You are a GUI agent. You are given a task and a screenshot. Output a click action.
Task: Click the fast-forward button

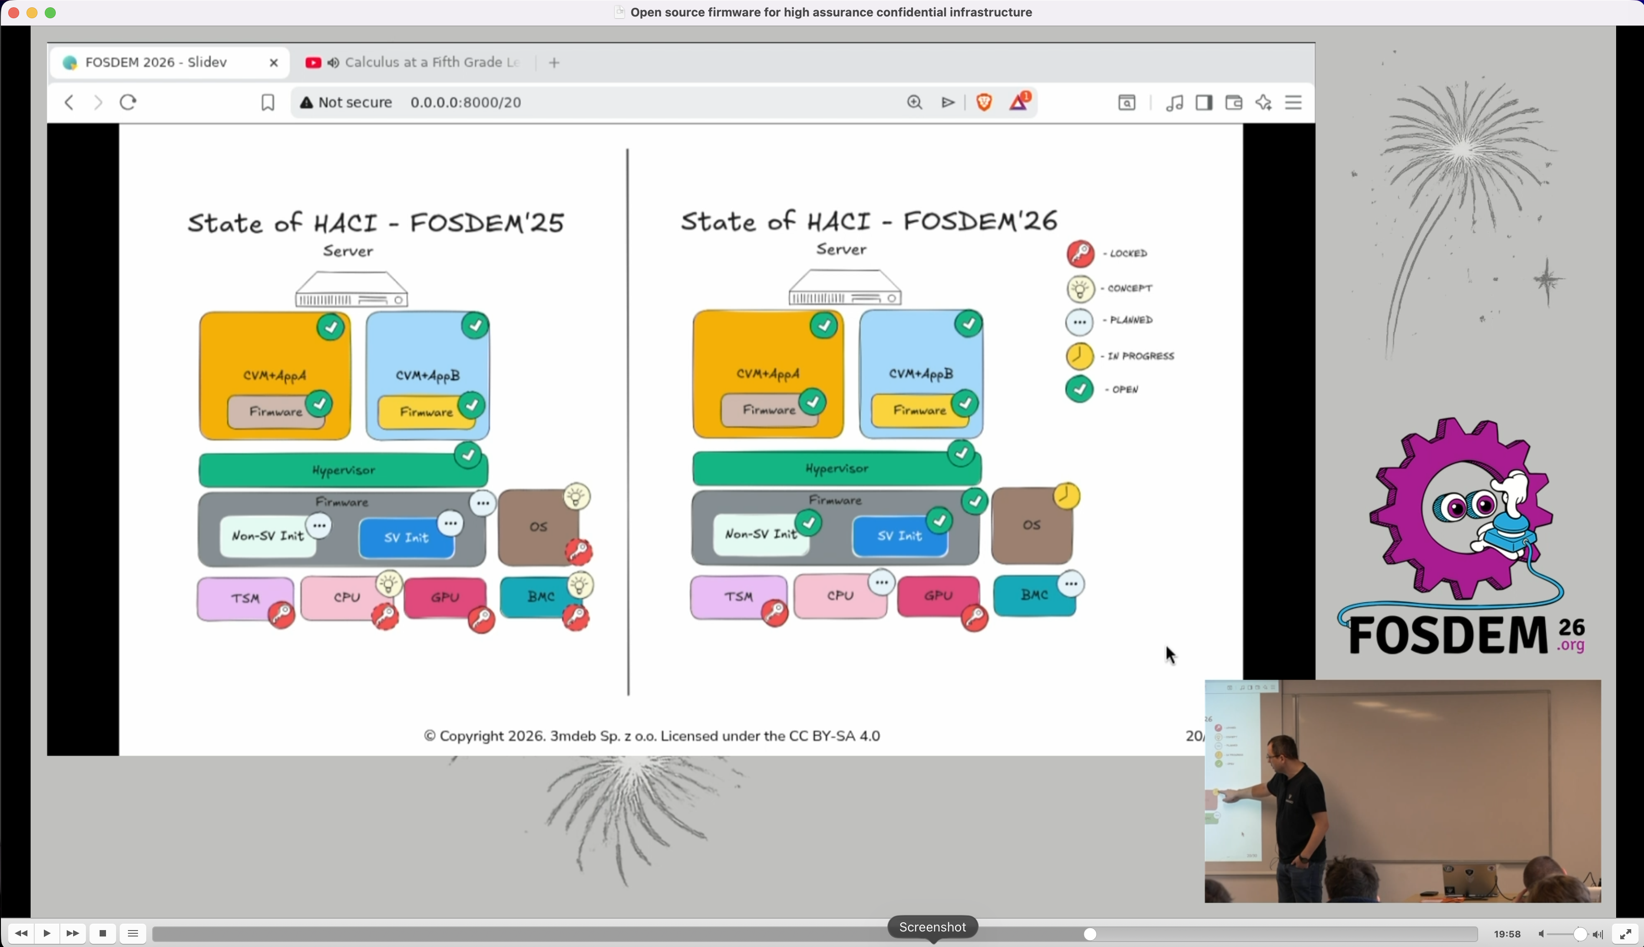pos(73,933)
